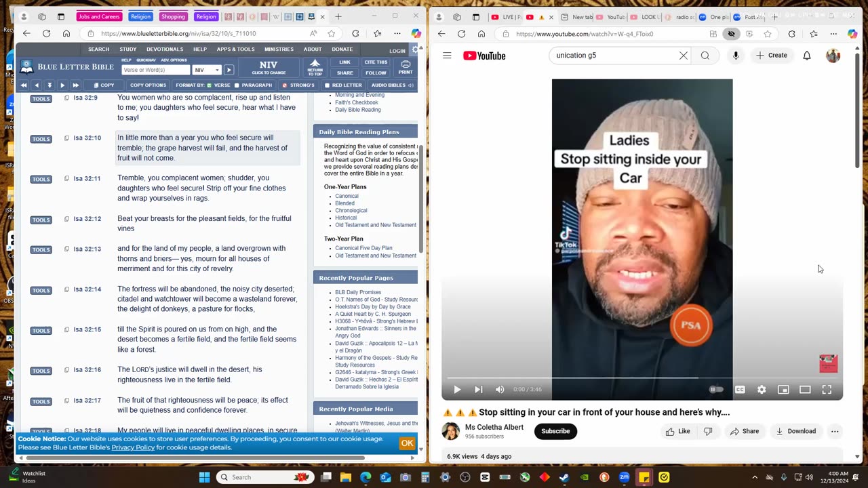The image size is (868, 488).
Task: Open Tools for Isa 32:13
Action: [x=41, y=249]
